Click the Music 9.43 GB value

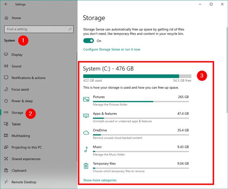tap(183, 147)
